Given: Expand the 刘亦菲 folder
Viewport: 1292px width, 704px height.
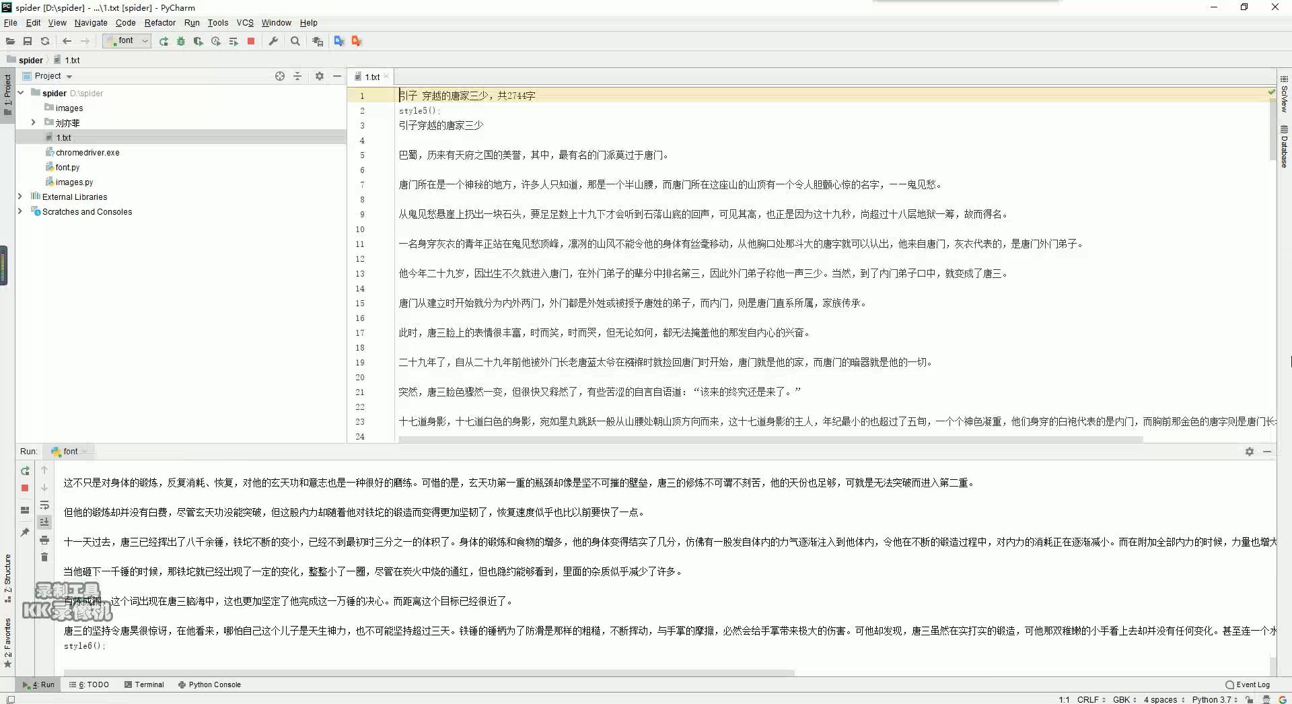Looking at the screenshot, I should click(33, 122).
